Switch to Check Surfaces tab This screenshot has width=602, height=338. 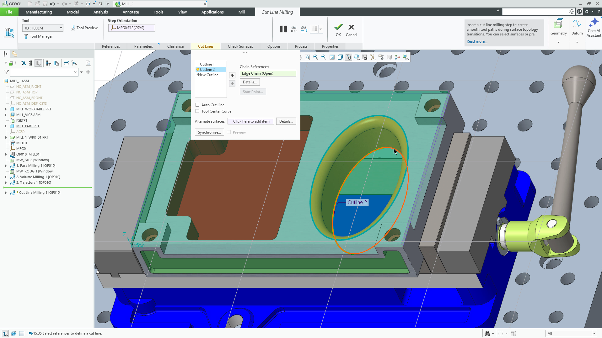tap(240, 46)
